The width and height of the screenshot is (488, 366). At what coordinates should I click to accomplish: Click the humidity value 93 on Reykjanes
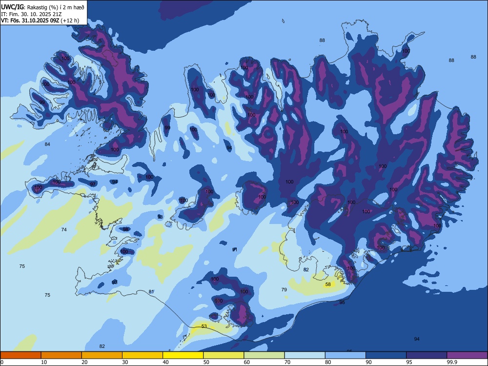click(x=115, y=282)
